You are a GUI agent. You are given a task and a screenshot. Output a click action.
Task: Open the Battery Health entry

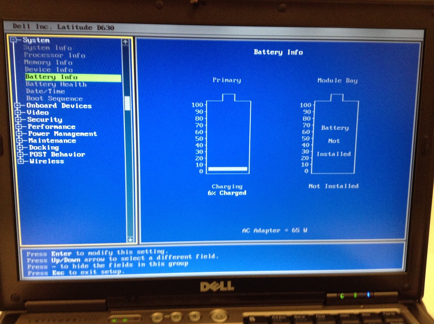tap(56, 84)
